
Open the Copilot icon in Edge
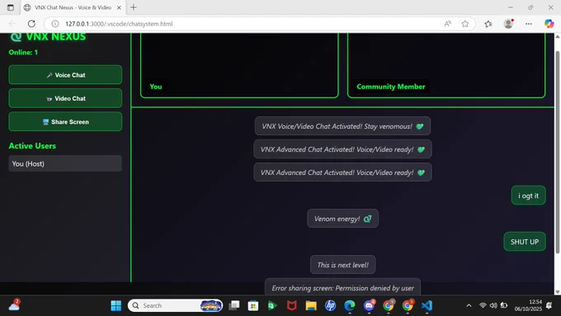549,24
